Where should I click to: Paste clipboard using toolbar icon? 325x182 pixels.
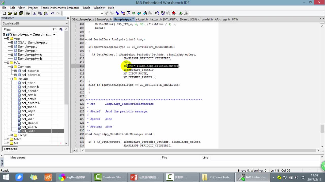coord(45,13)
